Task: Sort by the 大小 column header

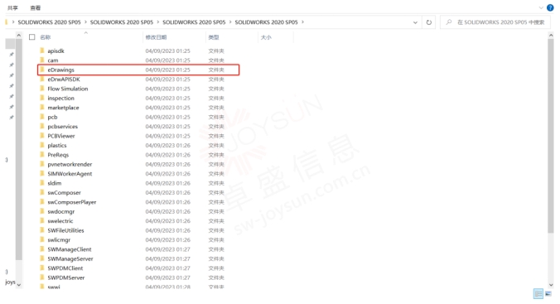Action: point(266,37)
